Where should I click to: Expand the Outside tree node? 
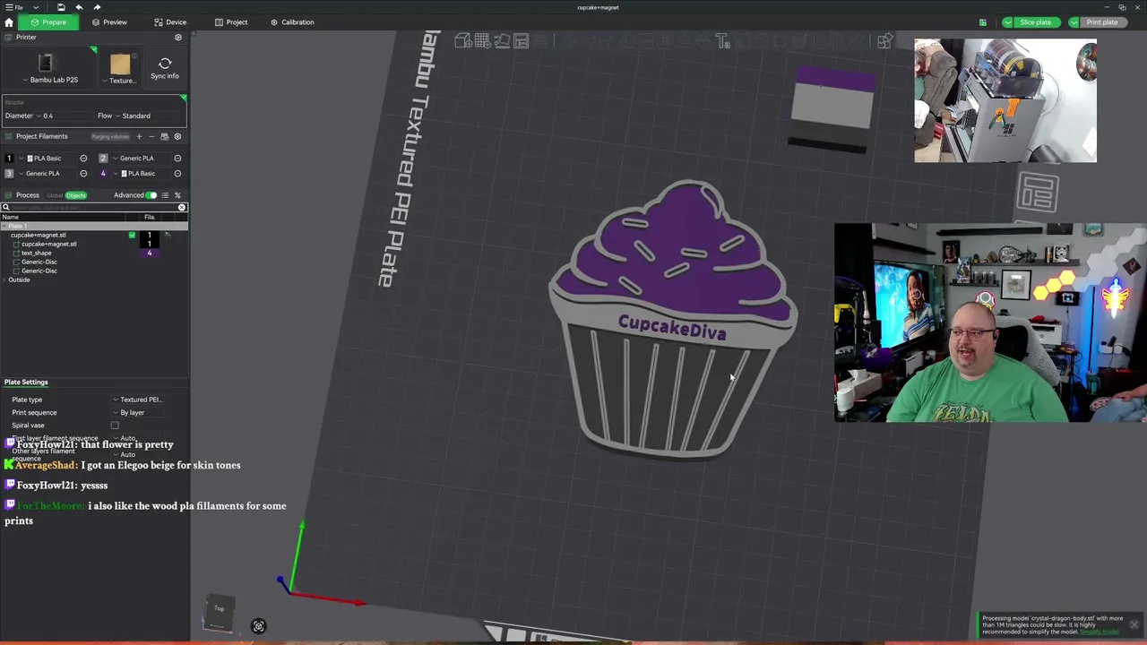pyautogui.click(x=4, y=280)
